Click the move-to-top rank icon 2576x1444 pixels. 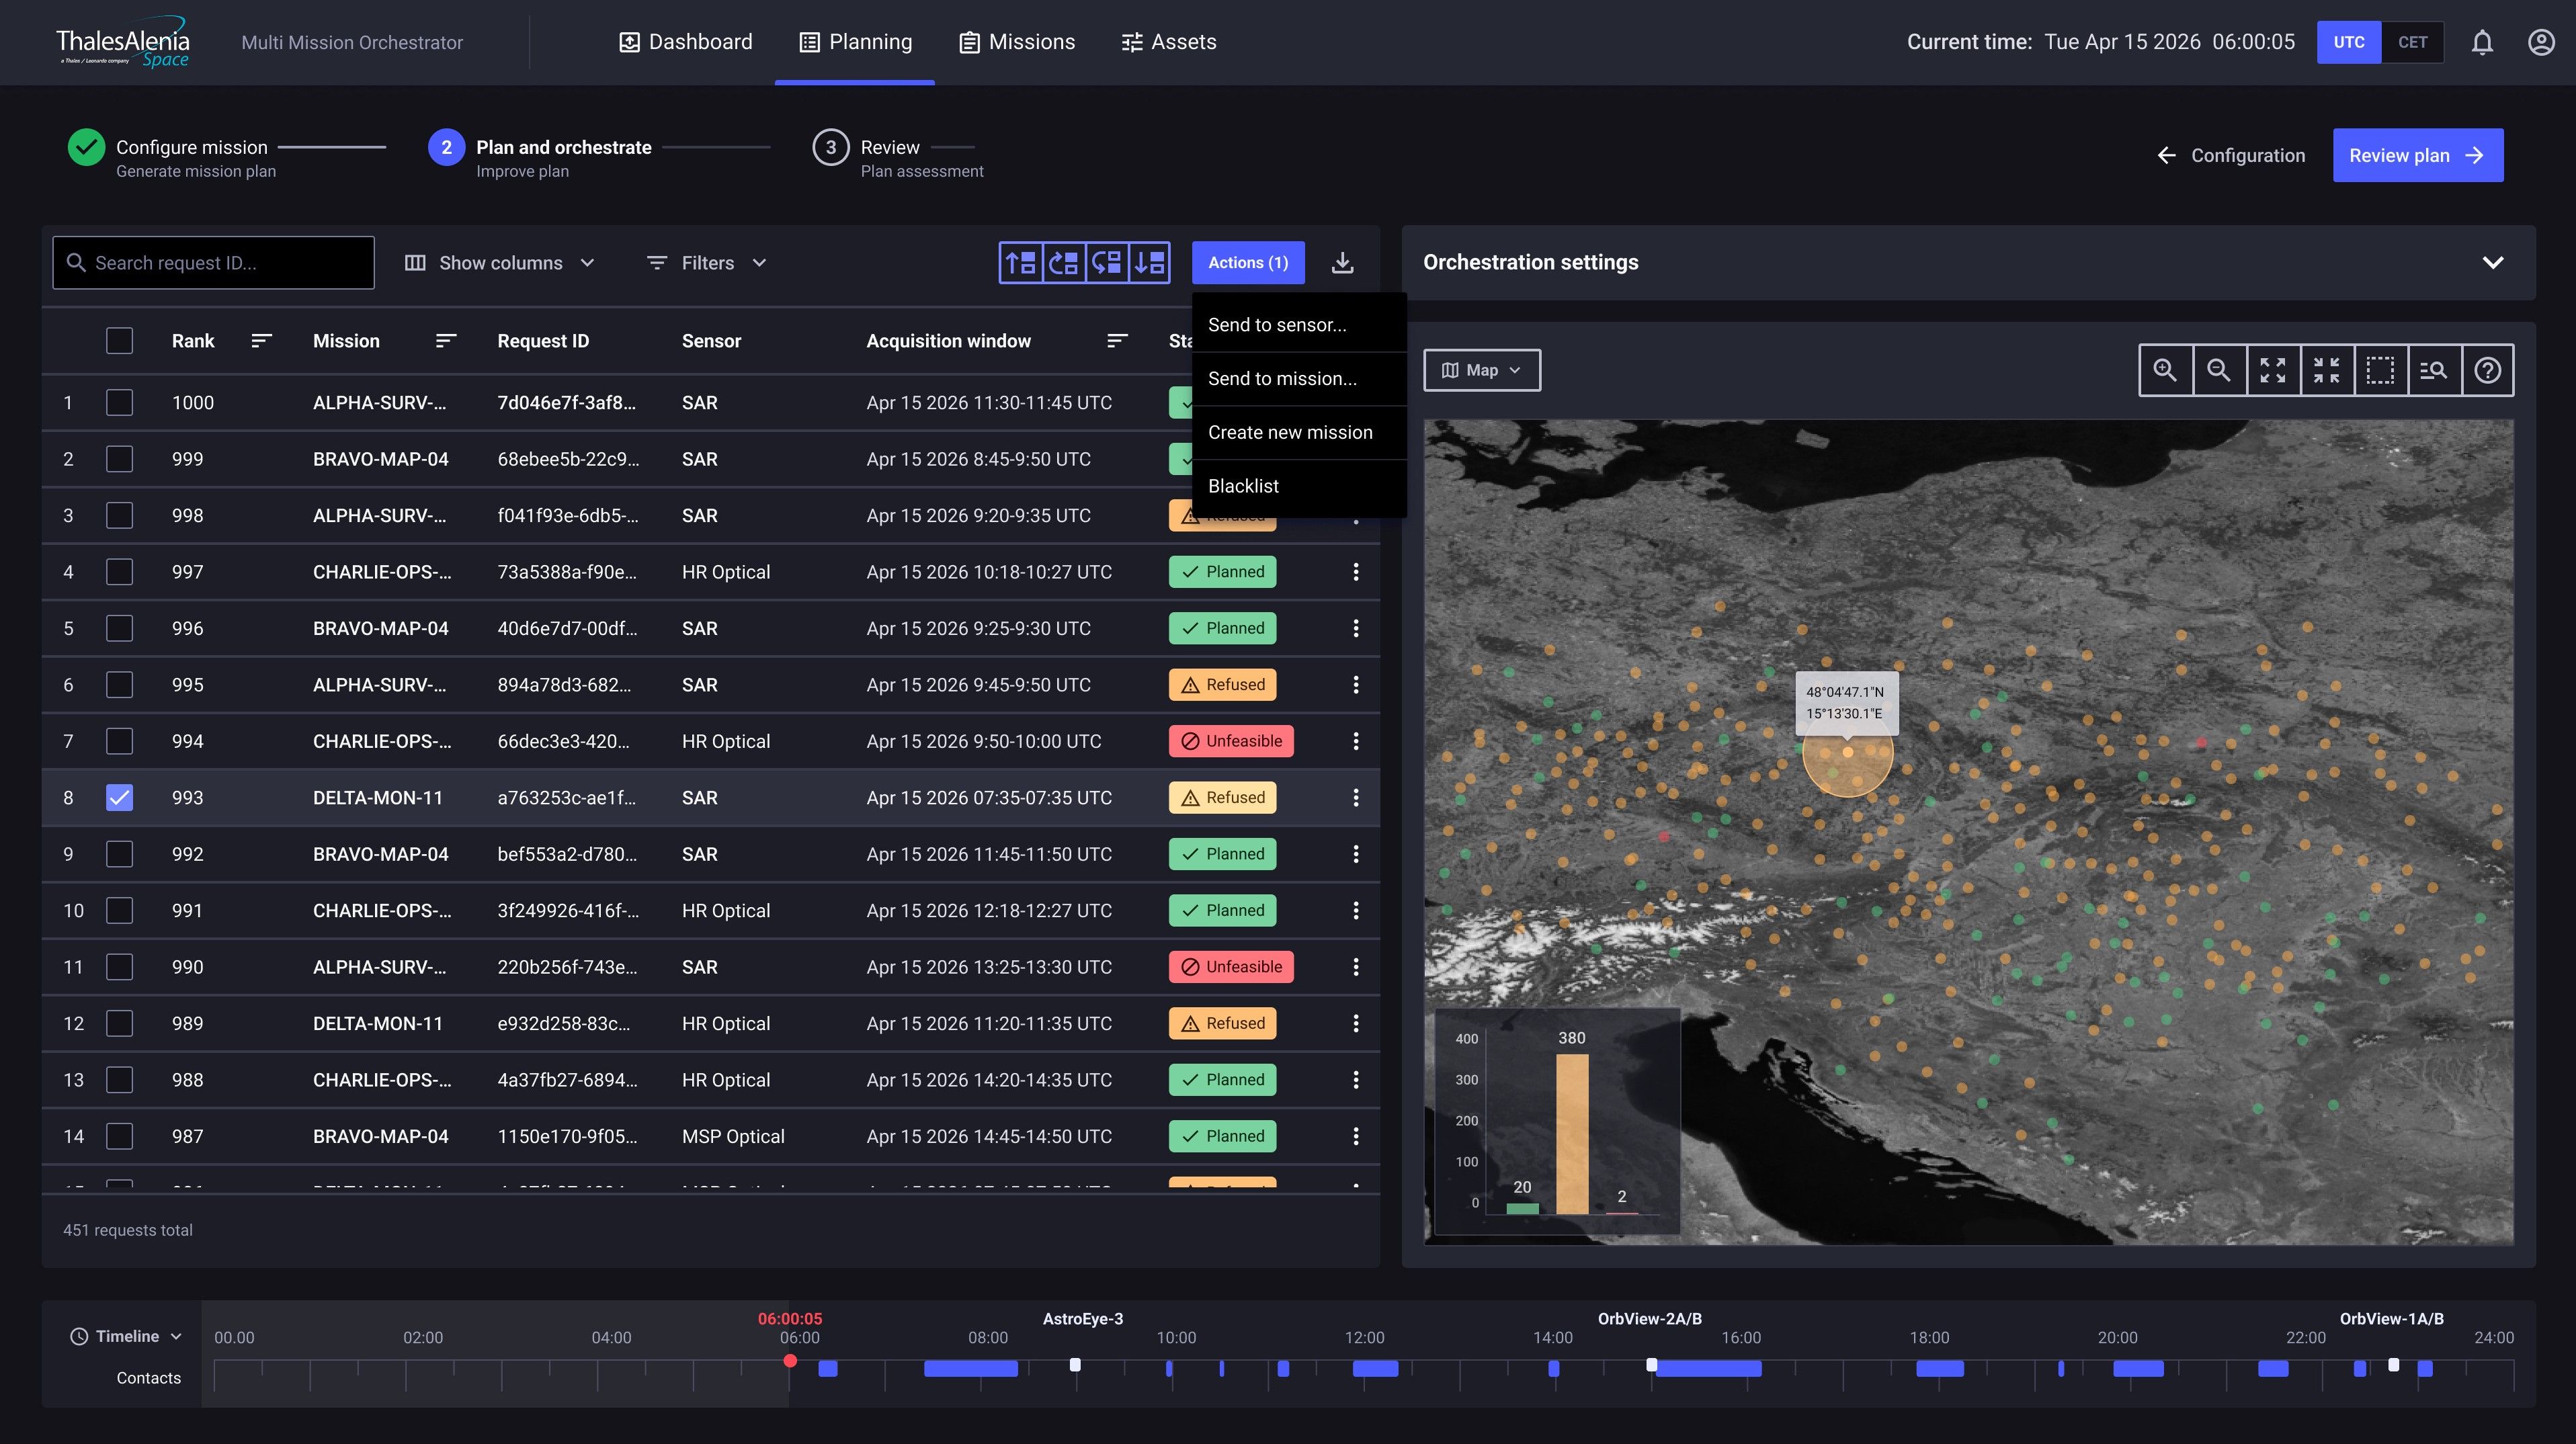point(1021,263)
